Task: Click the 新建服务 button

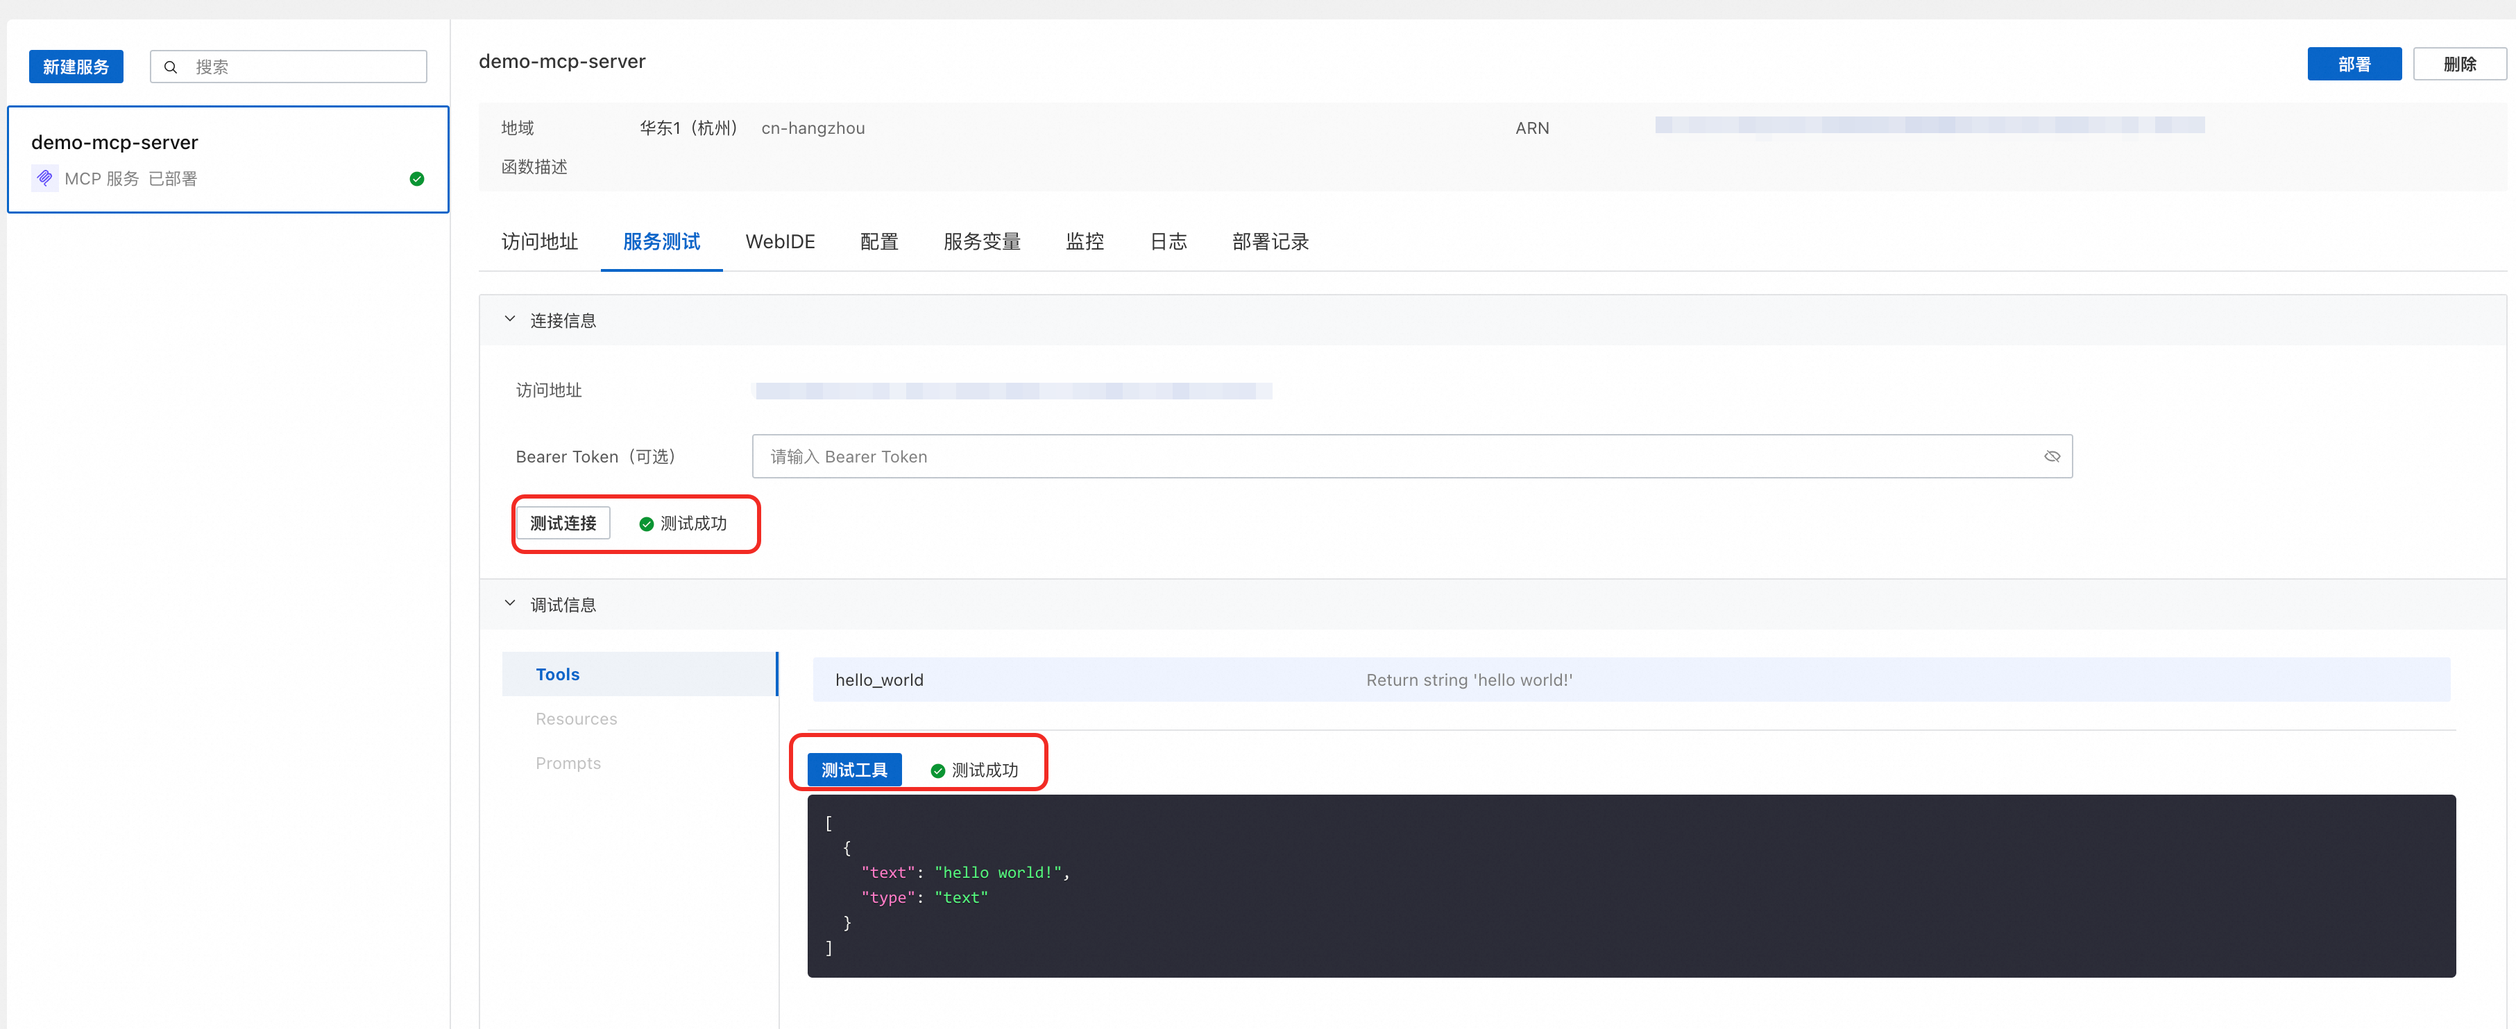Action: [76, 67]
